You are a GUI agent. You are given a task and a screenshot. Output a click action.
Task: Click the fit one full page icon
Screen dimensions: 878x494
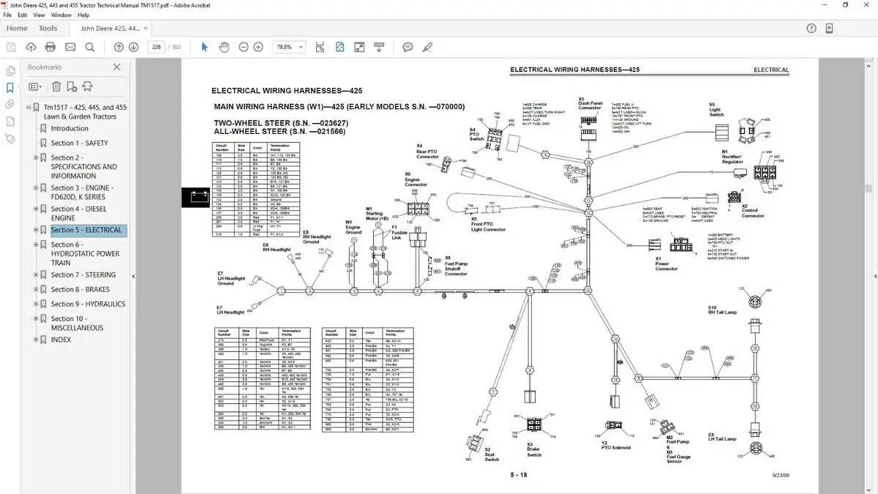coord(340,47)
